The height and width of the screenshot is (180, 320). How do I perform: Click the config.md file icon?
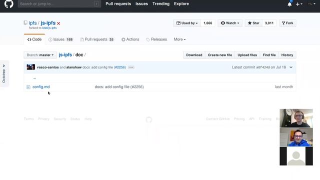point(28,87)
